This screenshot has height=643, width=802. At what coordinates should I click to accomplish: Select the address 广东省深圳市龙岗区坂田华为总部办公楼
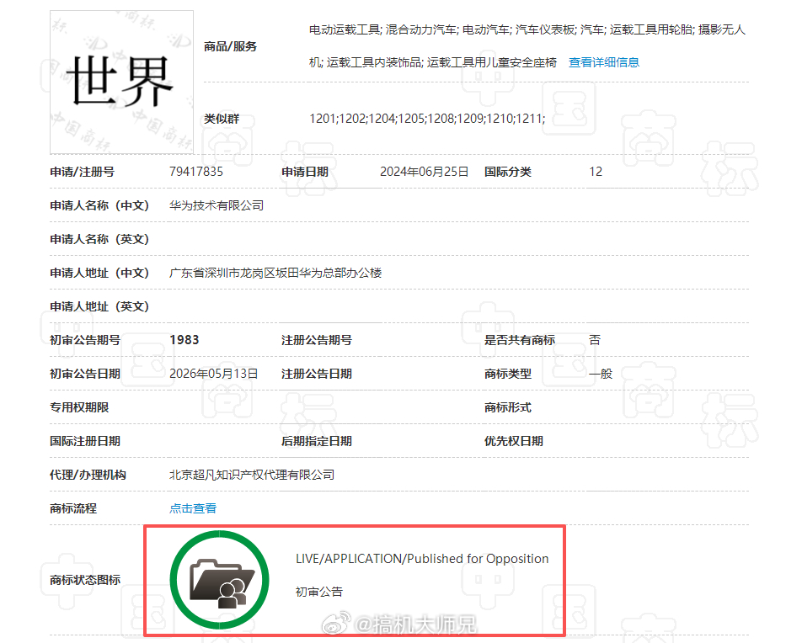[x=275, y=273]
